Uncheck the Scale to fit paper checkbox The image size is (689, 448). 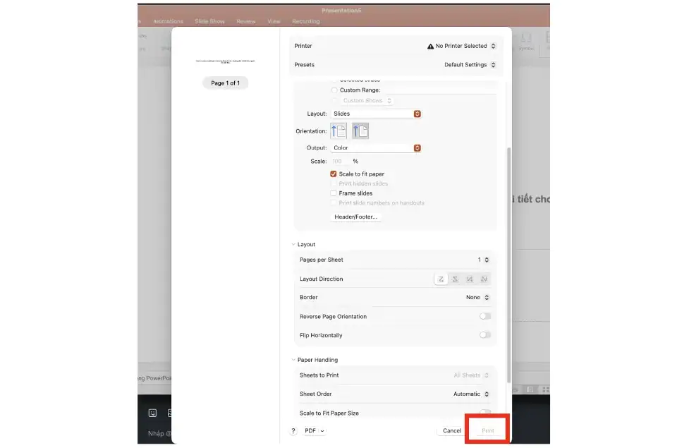334,174
